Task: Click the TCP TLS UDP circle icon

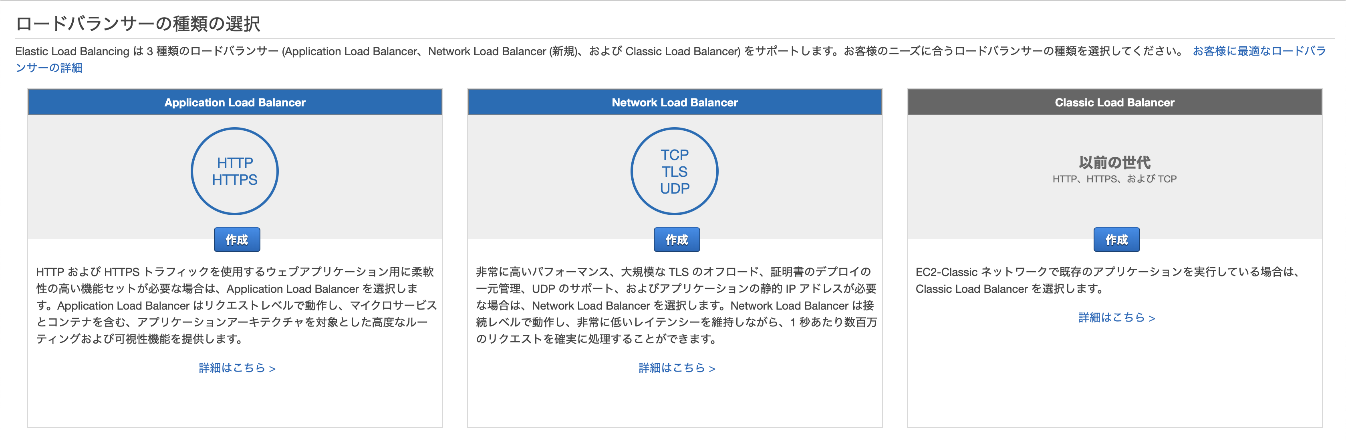Action: tap(675, 171)
